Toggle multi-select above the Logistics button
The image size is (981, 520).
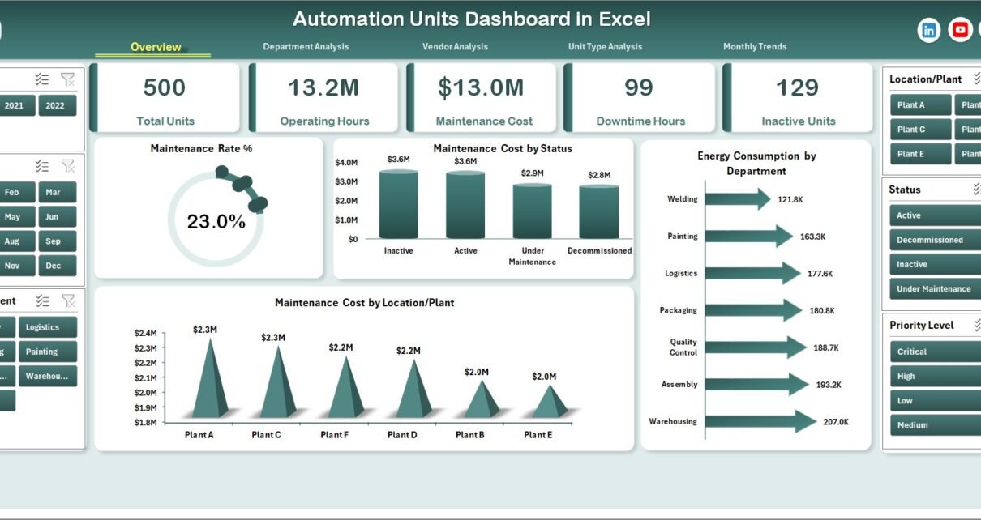(x=42, y=300)
